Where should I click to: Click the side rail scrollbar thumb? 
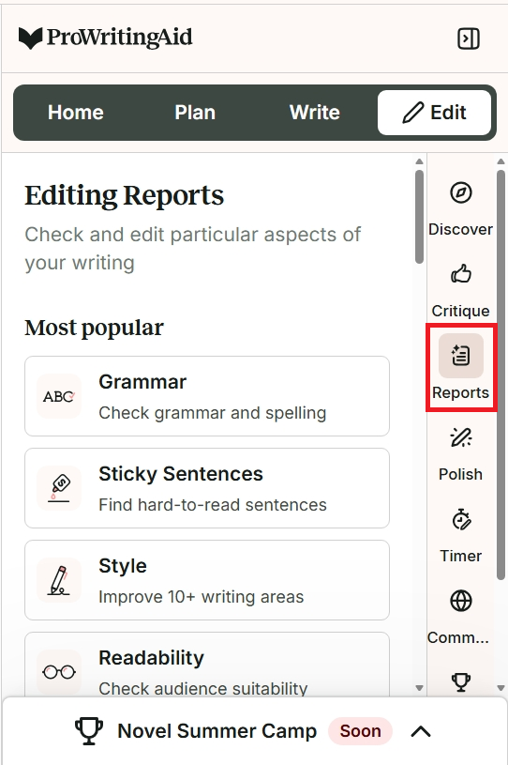pyautogui.click(x=501, y=375)
